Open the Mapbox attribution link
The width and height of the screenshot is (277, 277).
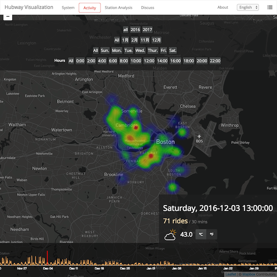248,274
